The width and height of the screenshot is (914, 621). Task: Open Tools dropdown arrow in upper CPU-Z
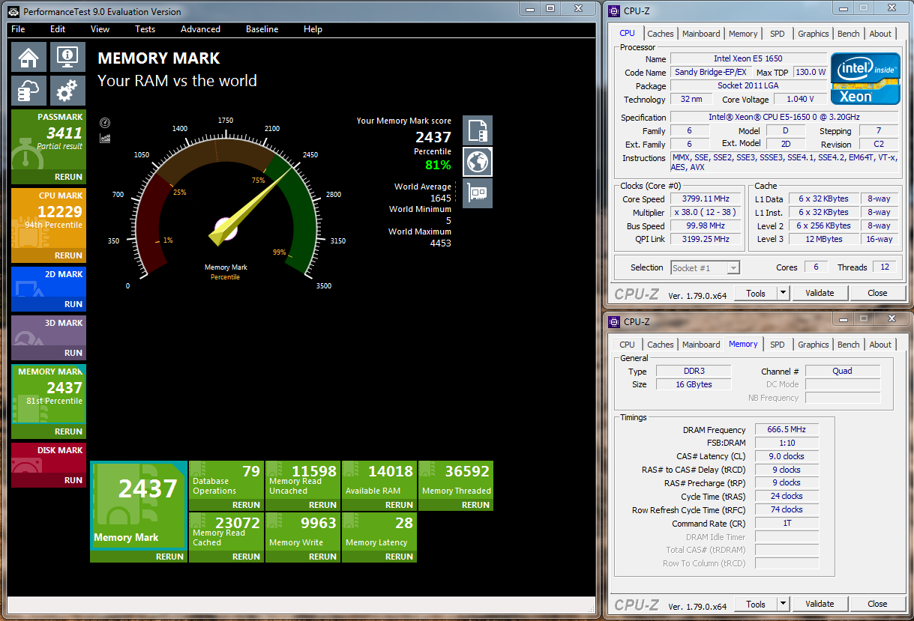coord(783,293)
